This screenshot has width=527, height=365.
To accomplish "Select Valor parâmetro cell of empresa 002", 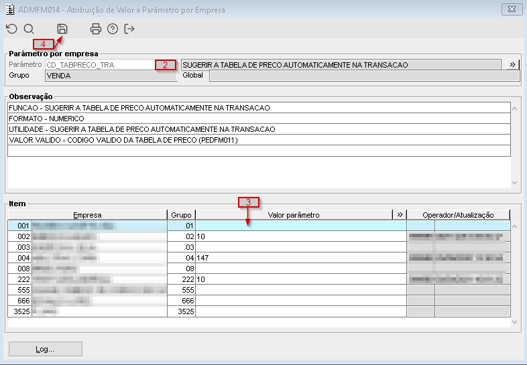I will pos(301,236).
